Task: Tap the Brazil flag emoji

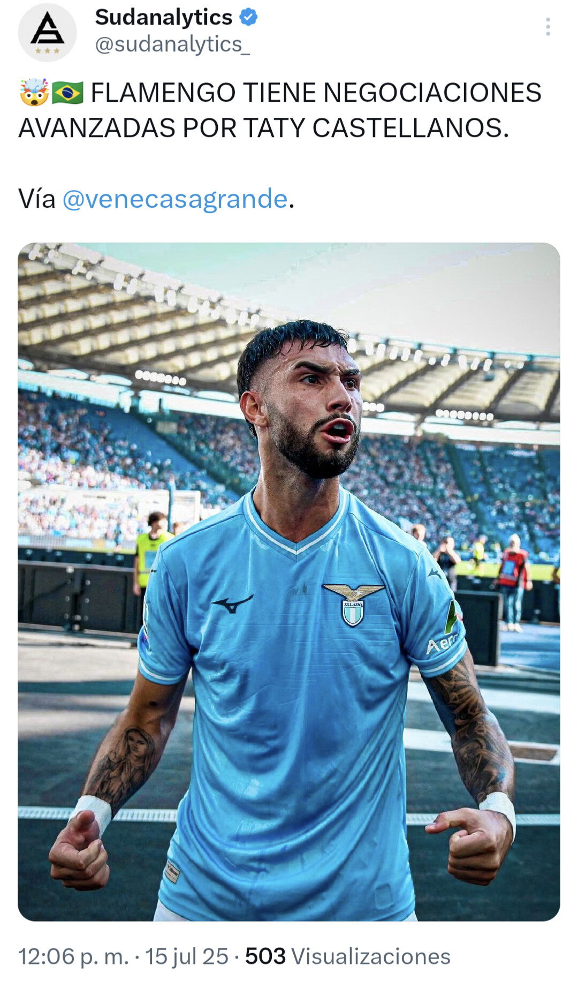Action: (67, 93)
